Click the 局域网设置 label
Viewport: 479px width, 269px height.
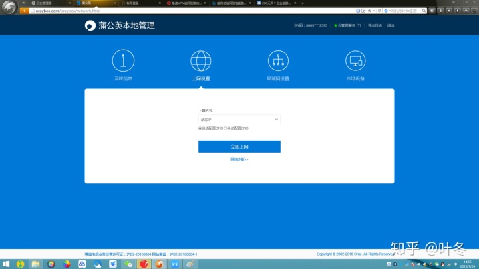pyautogui.click(x=278, y=78)
